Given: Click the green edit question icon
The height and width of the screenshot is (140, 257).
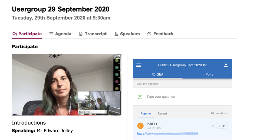Looking at the screenshot, I should click(140, 97).
